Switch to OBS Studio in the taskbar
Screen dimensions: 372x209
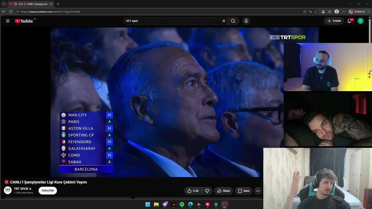point(224,204)
